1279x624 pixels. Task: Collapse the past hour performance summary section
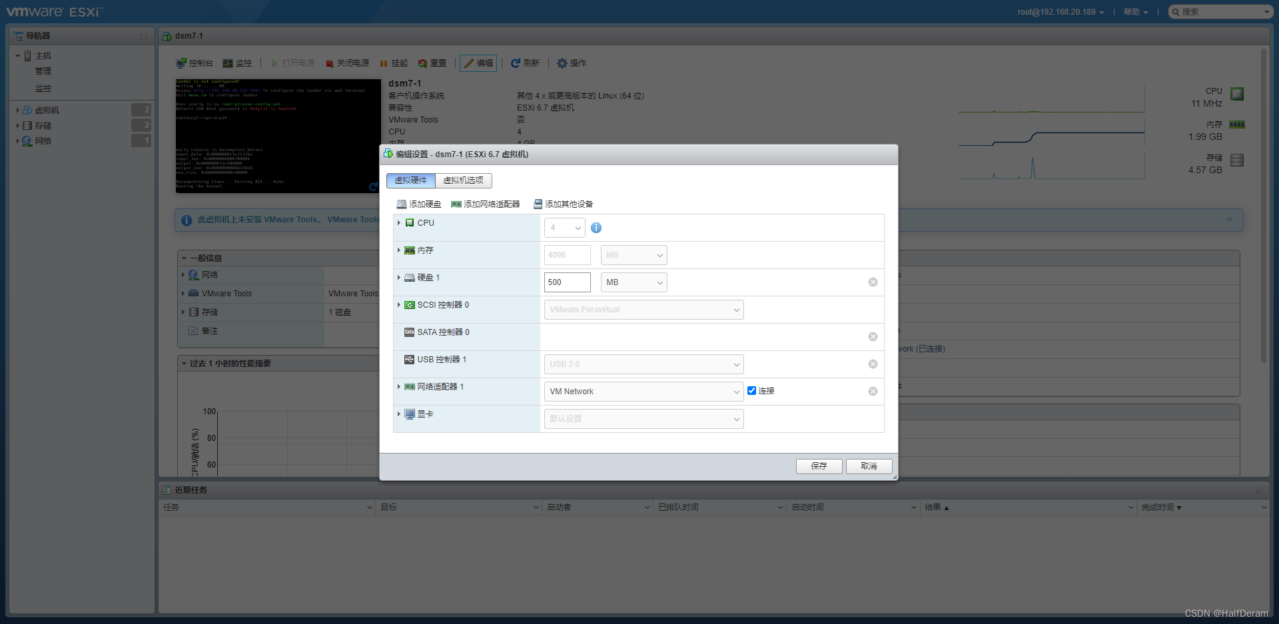click(185, 364)
